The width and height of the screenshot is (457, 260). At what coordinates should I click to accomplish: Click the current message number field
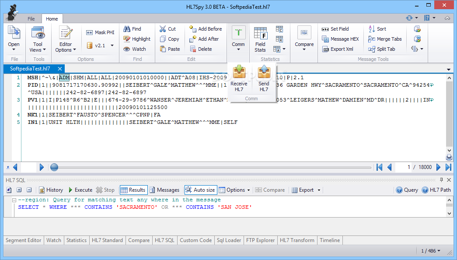403,167
